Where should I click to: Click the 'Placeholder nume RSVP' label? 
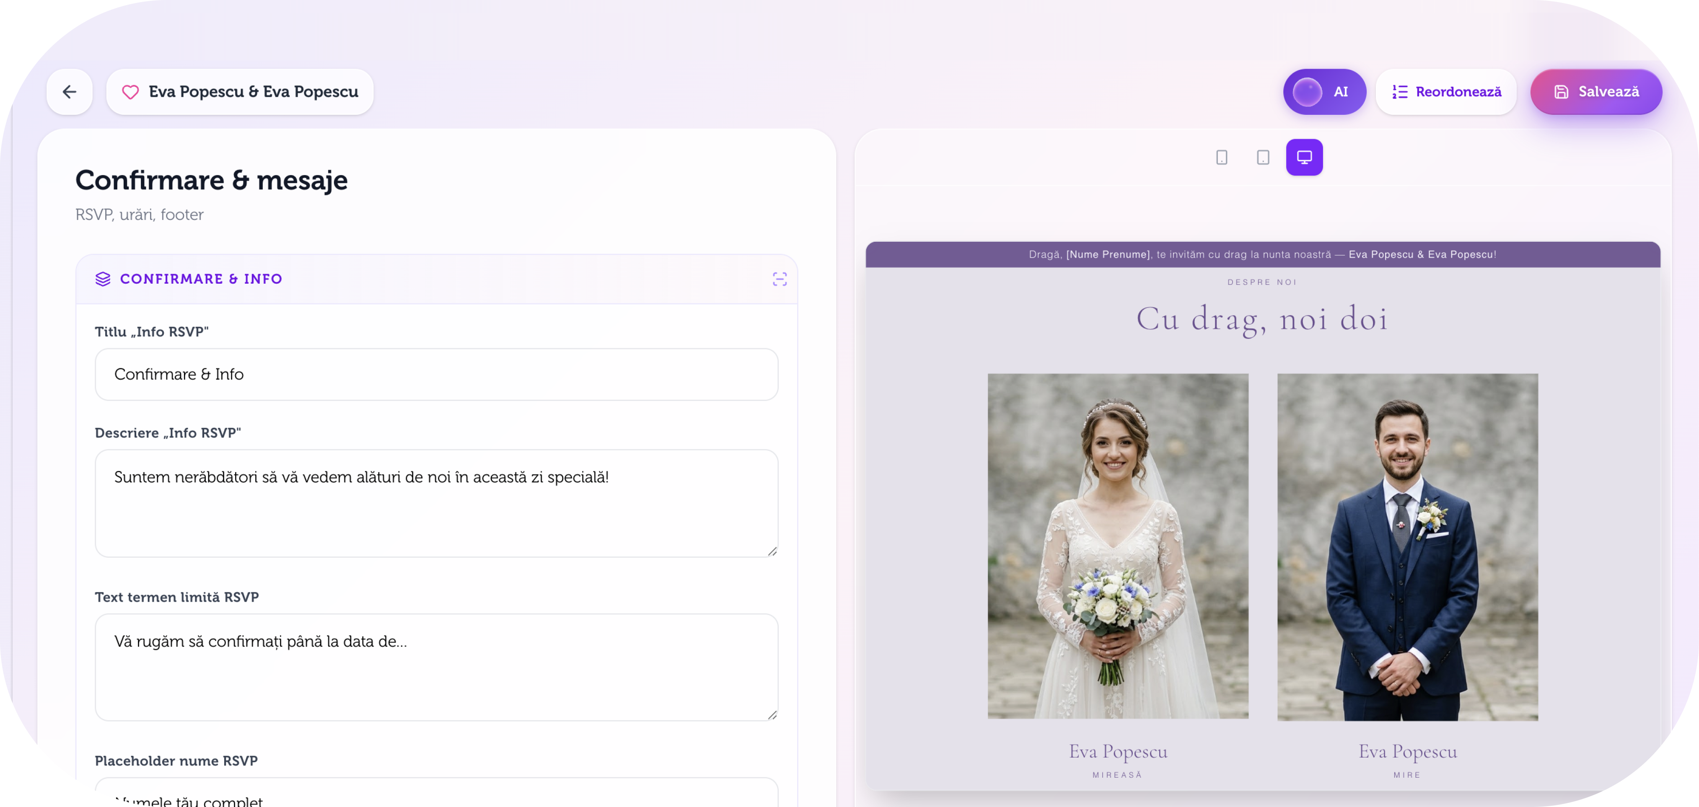tap(176, 761)
